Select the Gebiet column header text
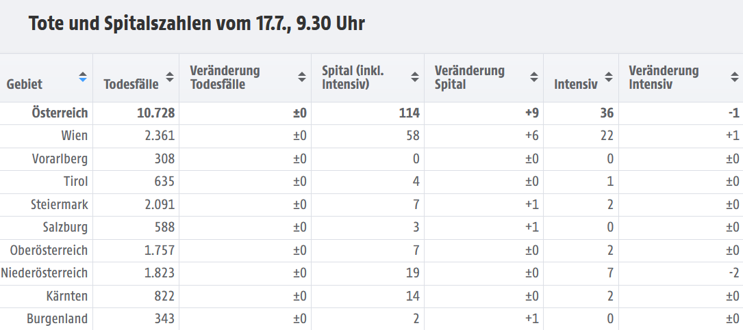 point(24,84)
